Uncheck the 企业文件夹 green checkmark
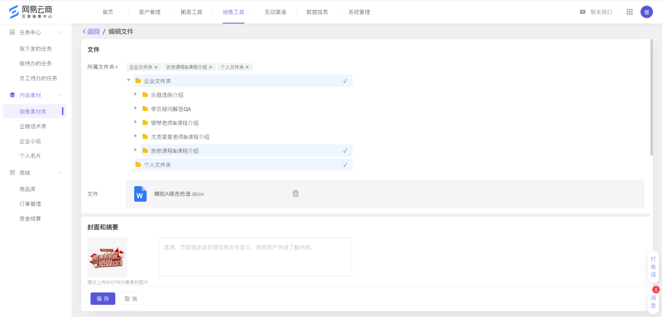 click(x=345, y=81)
